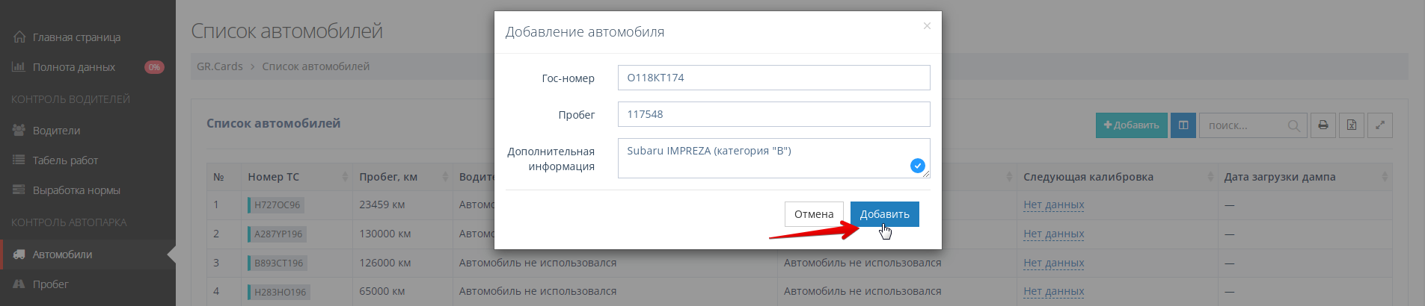Click GR.Cards breadcrumb link
This screenshot has height=306, width=1425.
click(x=220, y=66)
